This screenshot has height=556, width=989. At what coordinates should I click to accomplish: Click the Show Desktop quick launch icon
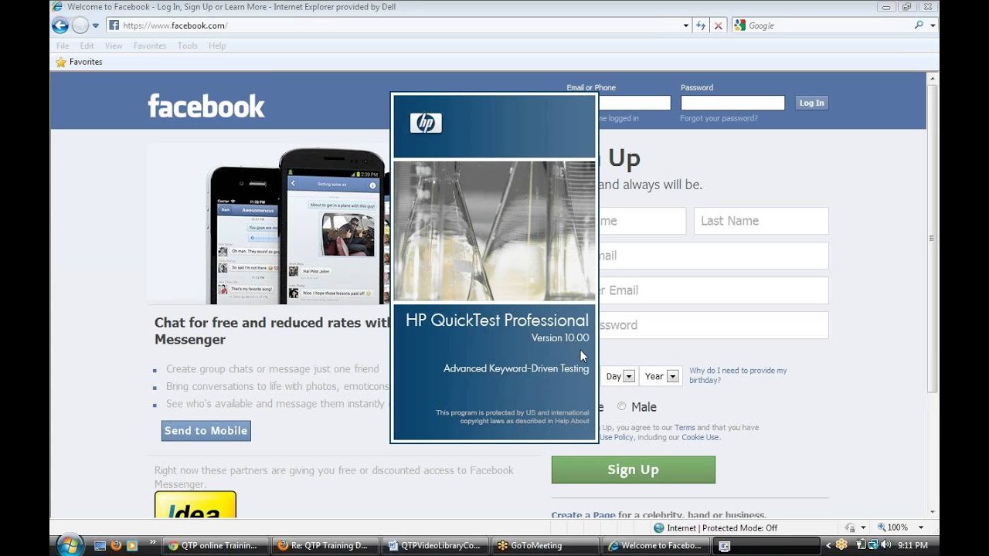pos(100,545)
